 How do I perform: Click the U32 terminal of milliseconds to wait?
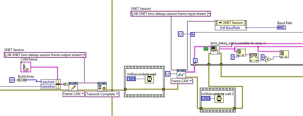(x=131, y=79)
